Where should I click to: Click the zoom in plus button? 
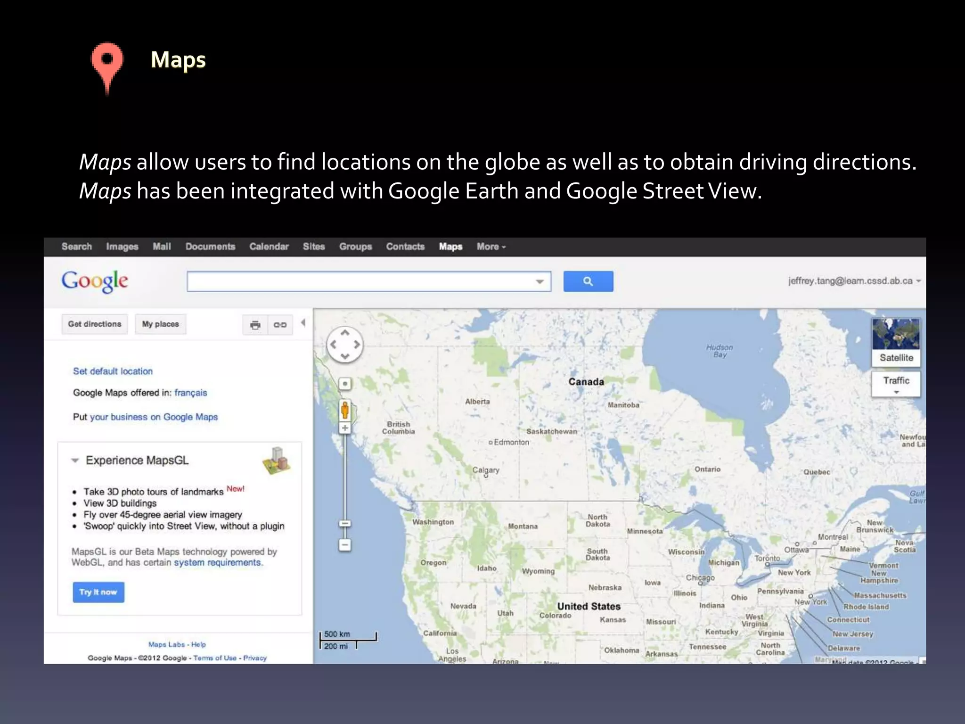345,428
